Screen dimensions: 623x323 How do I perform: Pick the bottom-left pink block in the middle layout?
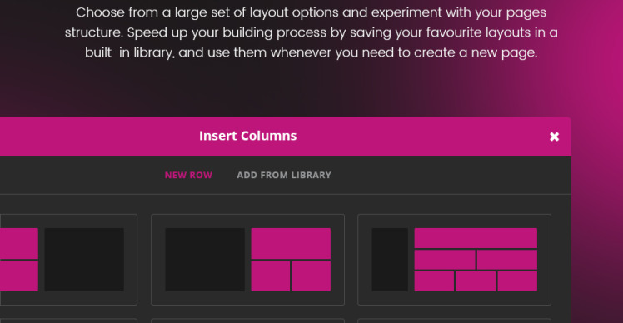(270, 276)
